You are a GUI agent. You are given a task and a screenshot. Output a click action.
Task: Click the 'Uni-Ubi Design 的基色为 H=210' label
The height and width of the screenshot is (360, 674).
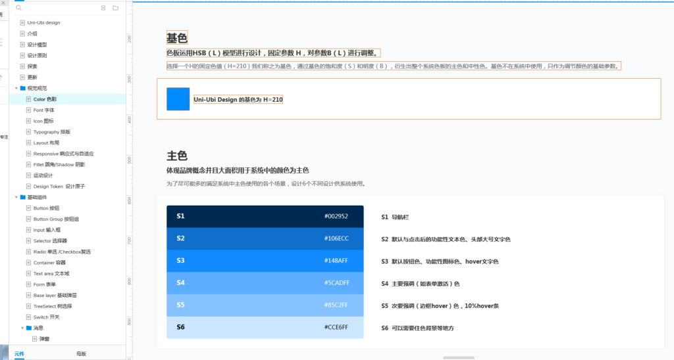pyautogui.click(x=238, y=100)
